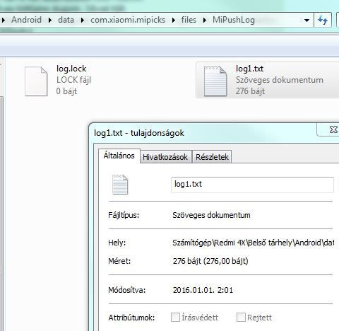This screenshot has width=339, height=331.
Task: Toggle the Rejtett hidden checkbox
Action: (x=241, y=318)
